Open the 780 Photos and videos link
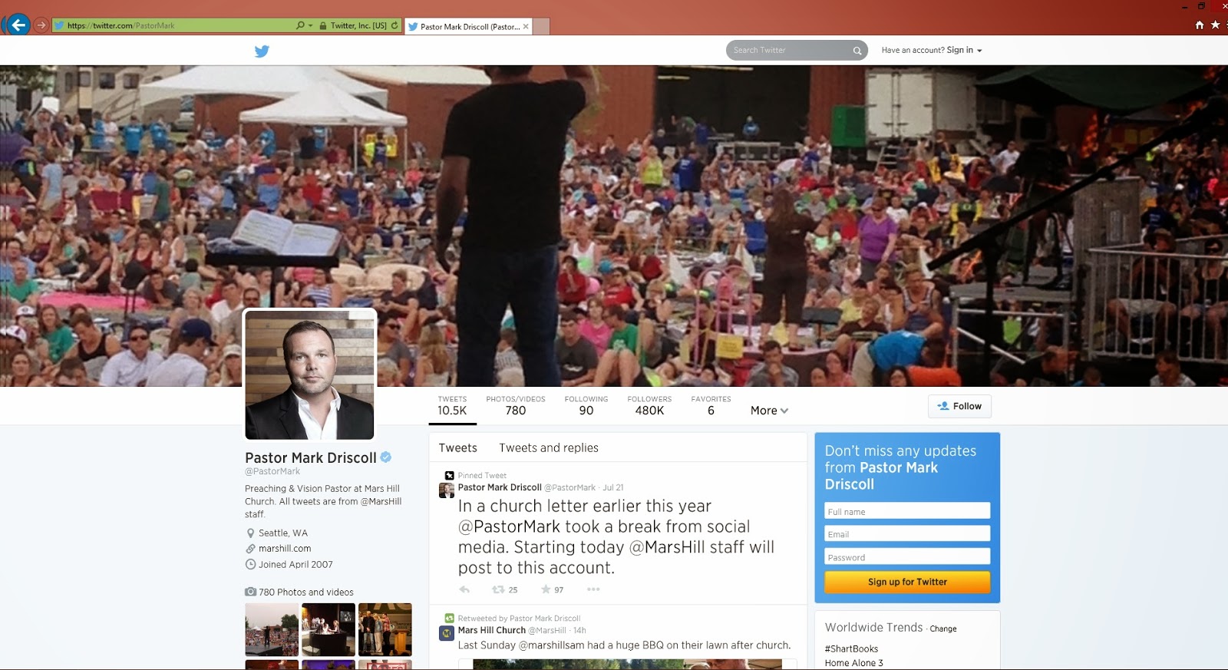This screenshot has height=670, width=1228. pos(306,592)
